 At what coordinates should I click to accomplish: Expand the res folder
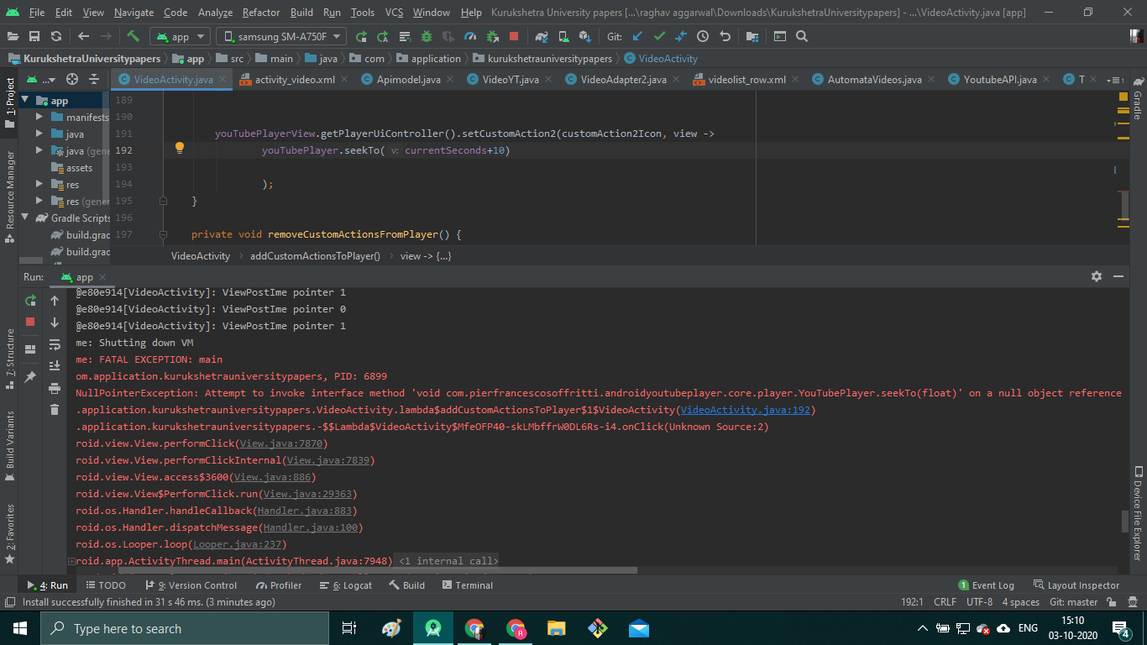point(39,185)
